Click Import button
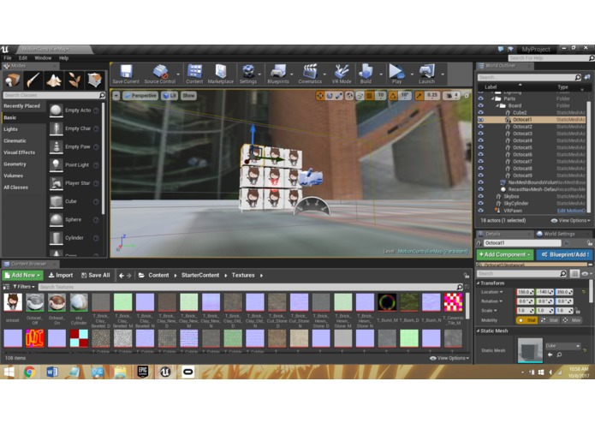595x423 pixels. click(61, 275)
